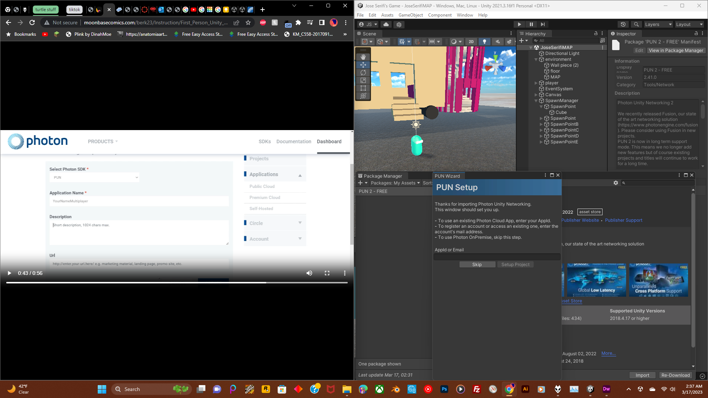708x398 pixels.
Task: Open the Window menu
Action: [465, 15]
